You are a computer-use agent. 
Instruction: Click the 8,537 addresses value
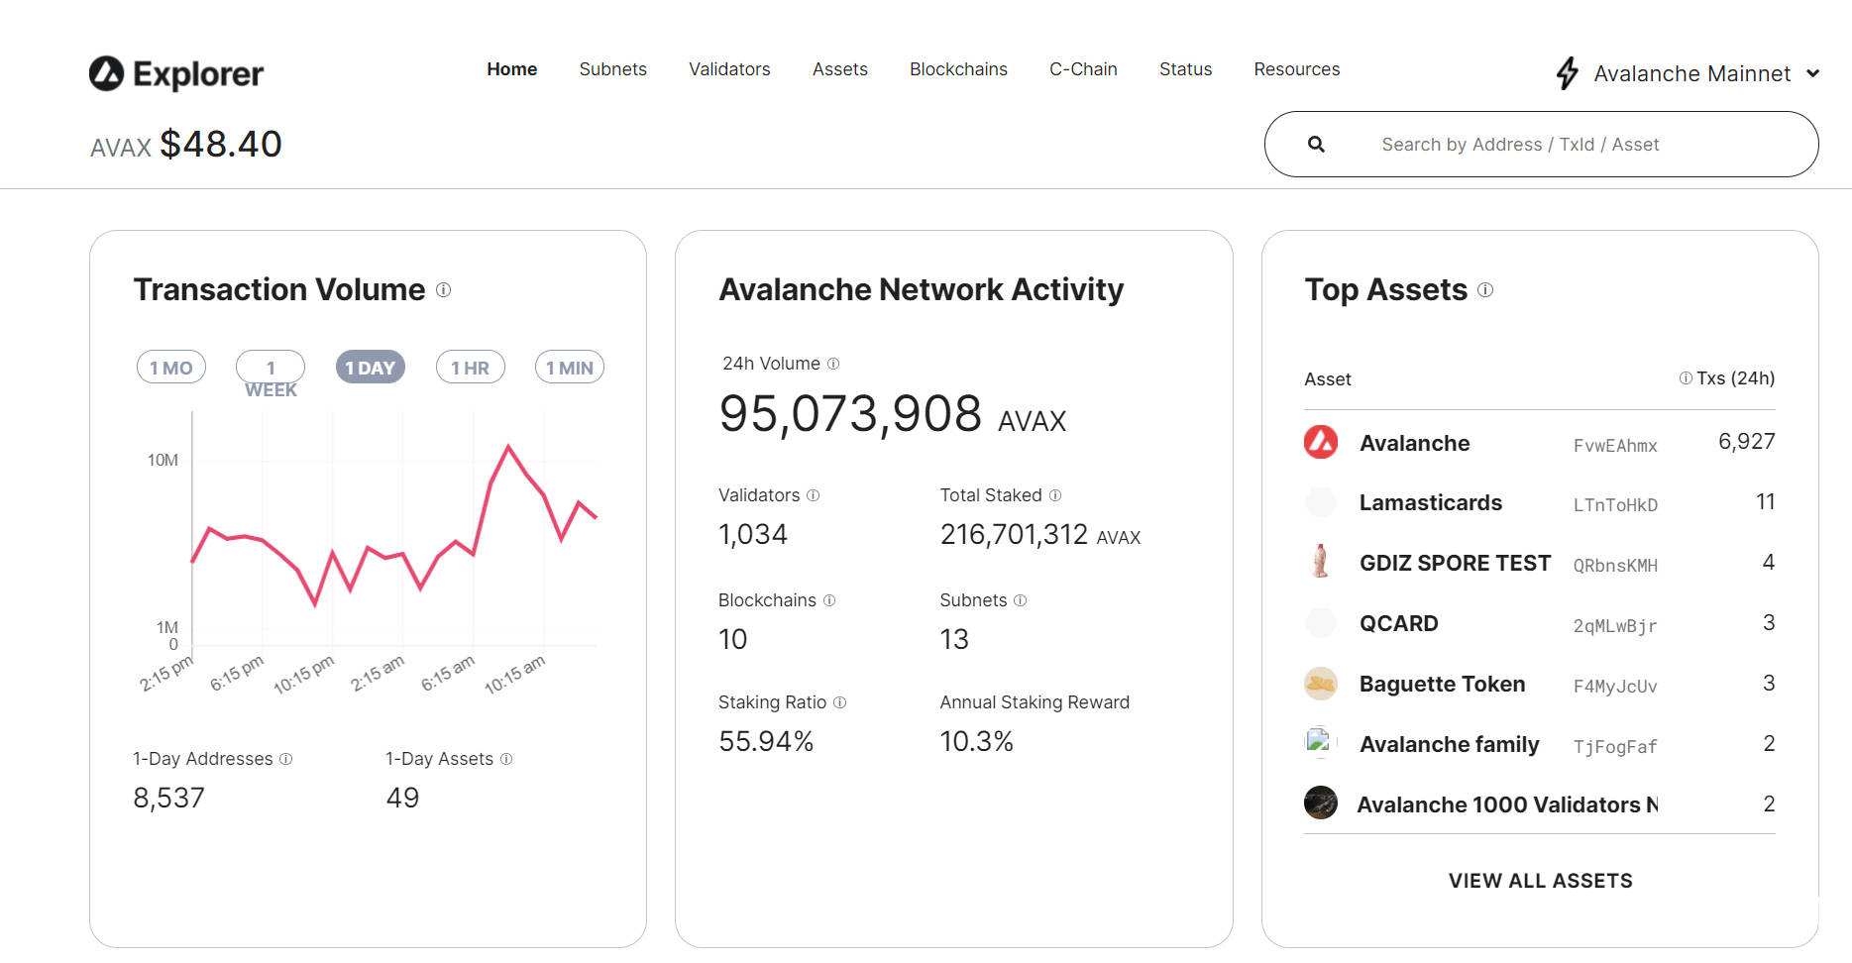[x=168, y=799]
